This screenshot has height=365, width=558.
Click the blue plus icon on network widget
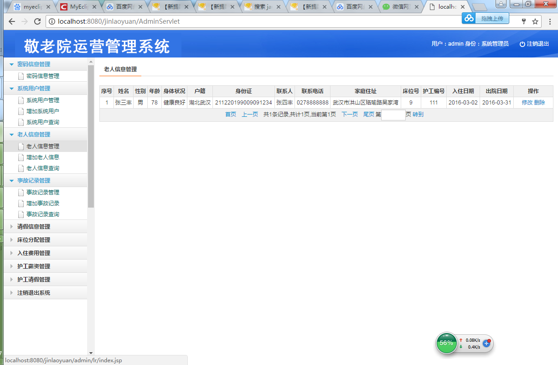(x=486, y=343)
